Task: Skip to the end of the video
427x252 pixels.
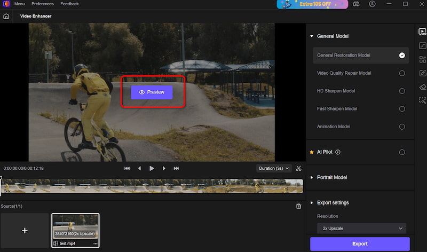Action: click(176, 168)
